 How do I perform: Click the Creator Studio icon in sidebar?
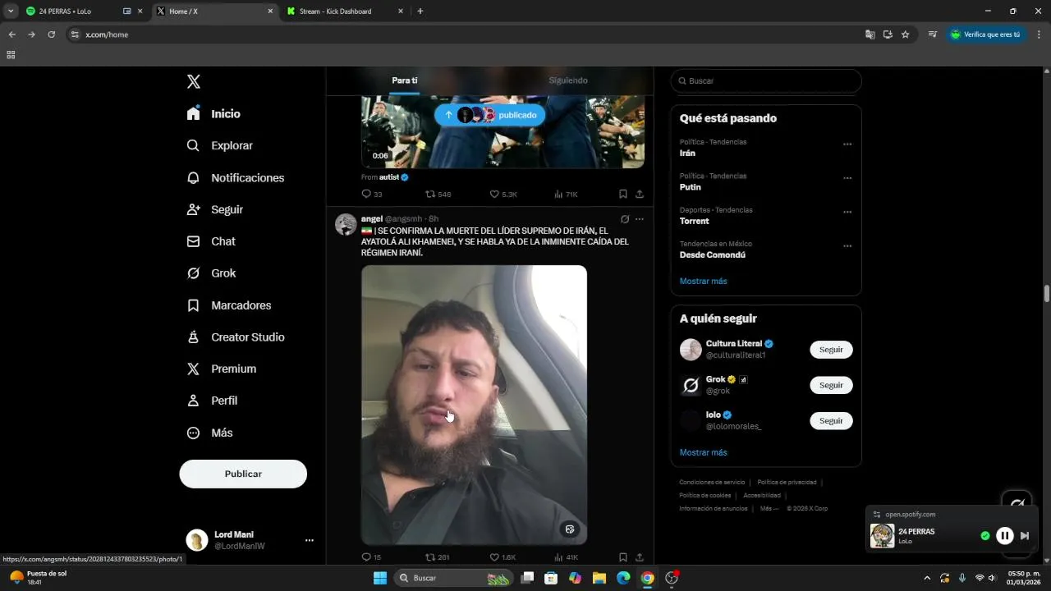193,337
